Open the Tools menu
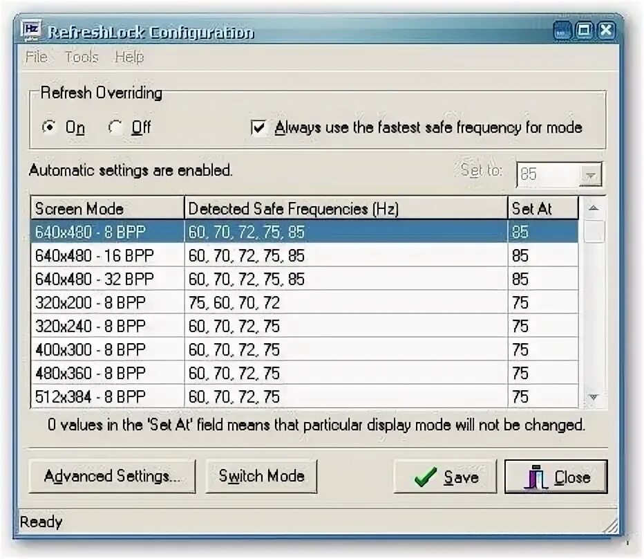The height and width of the screenshot is (559, 644). pos(82,57)
